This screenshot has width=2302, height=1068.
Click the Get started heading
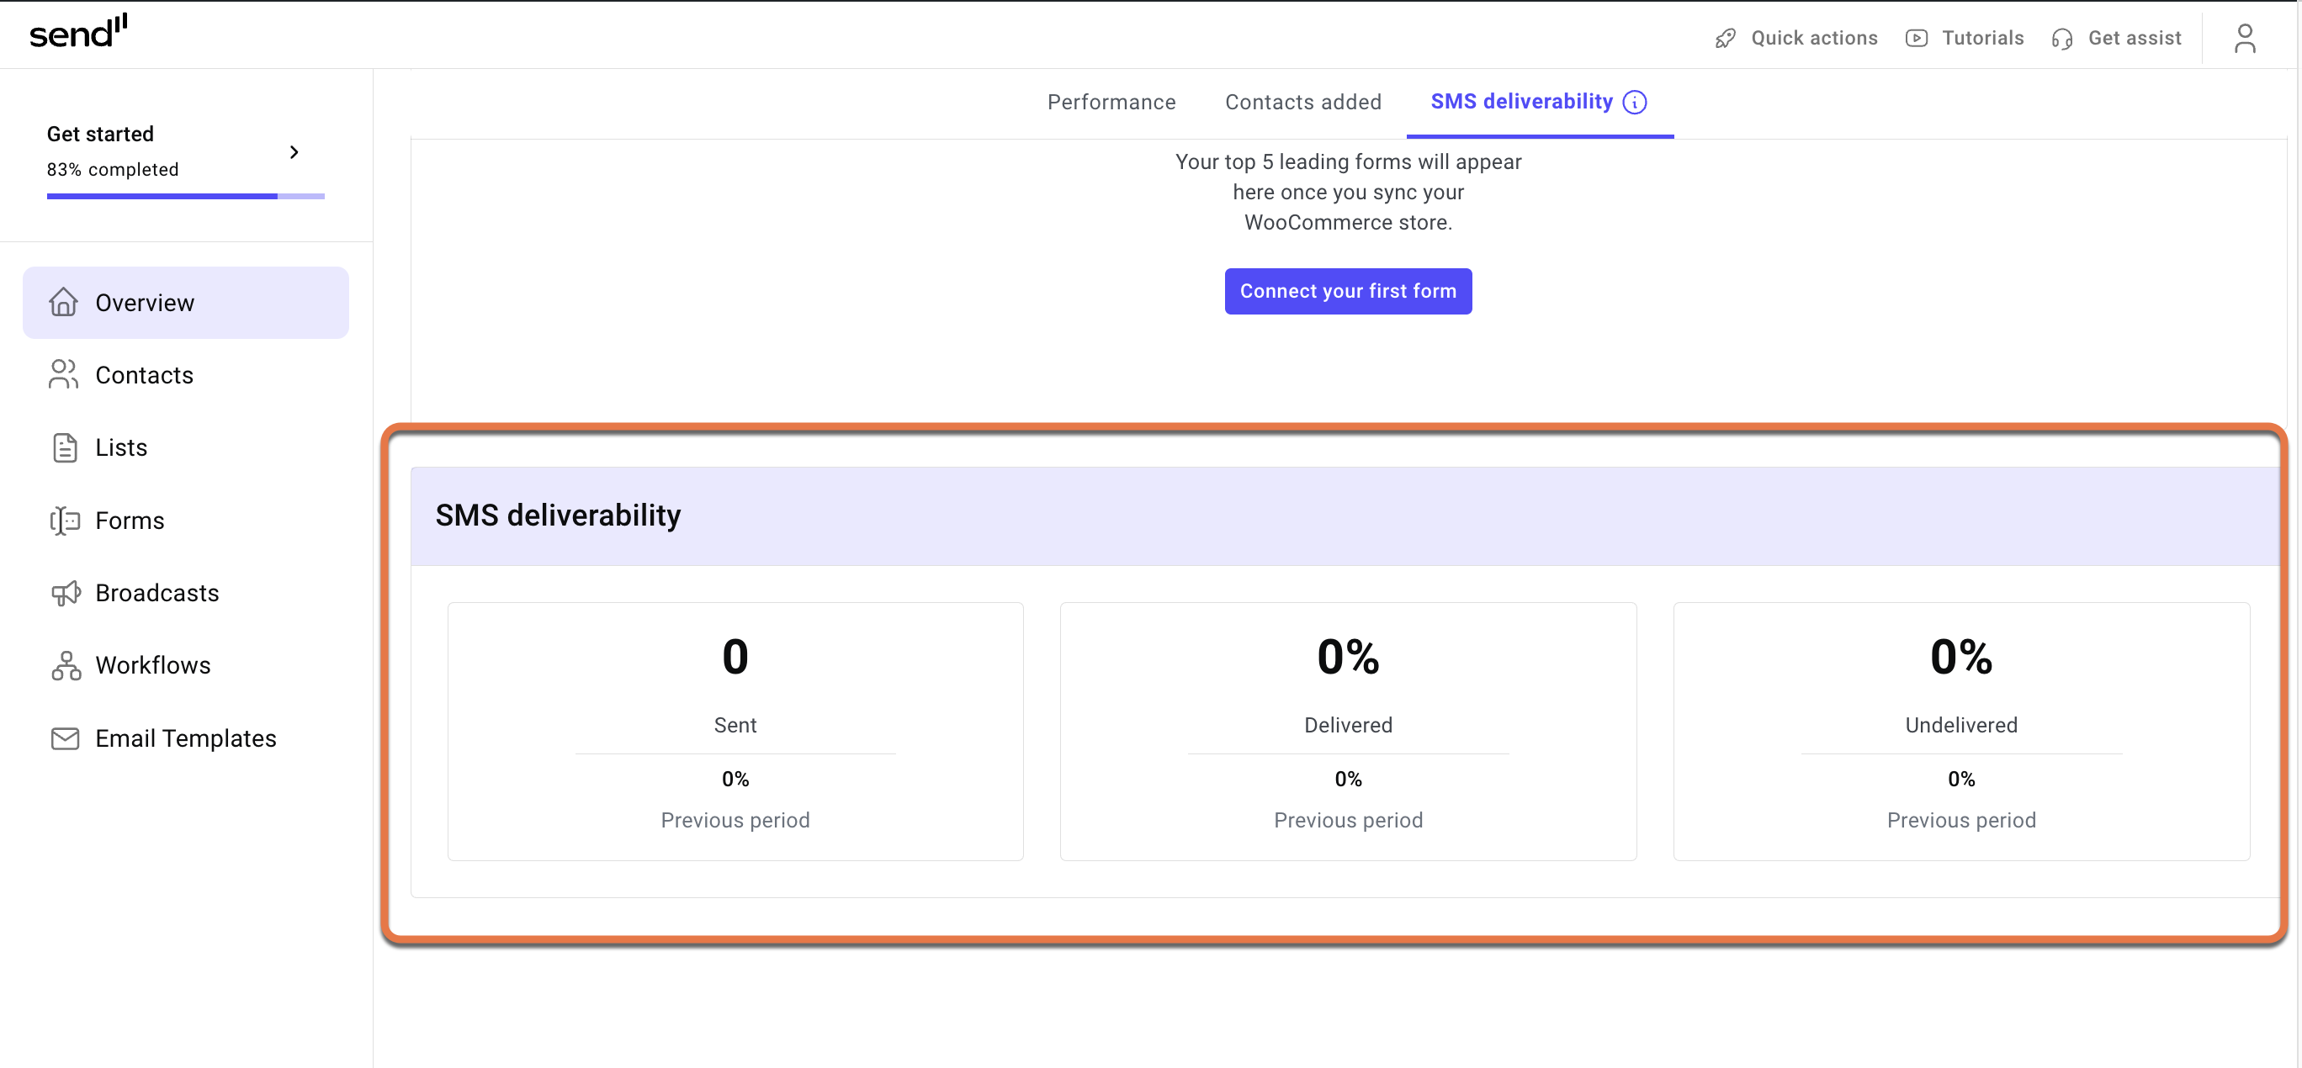100,134
